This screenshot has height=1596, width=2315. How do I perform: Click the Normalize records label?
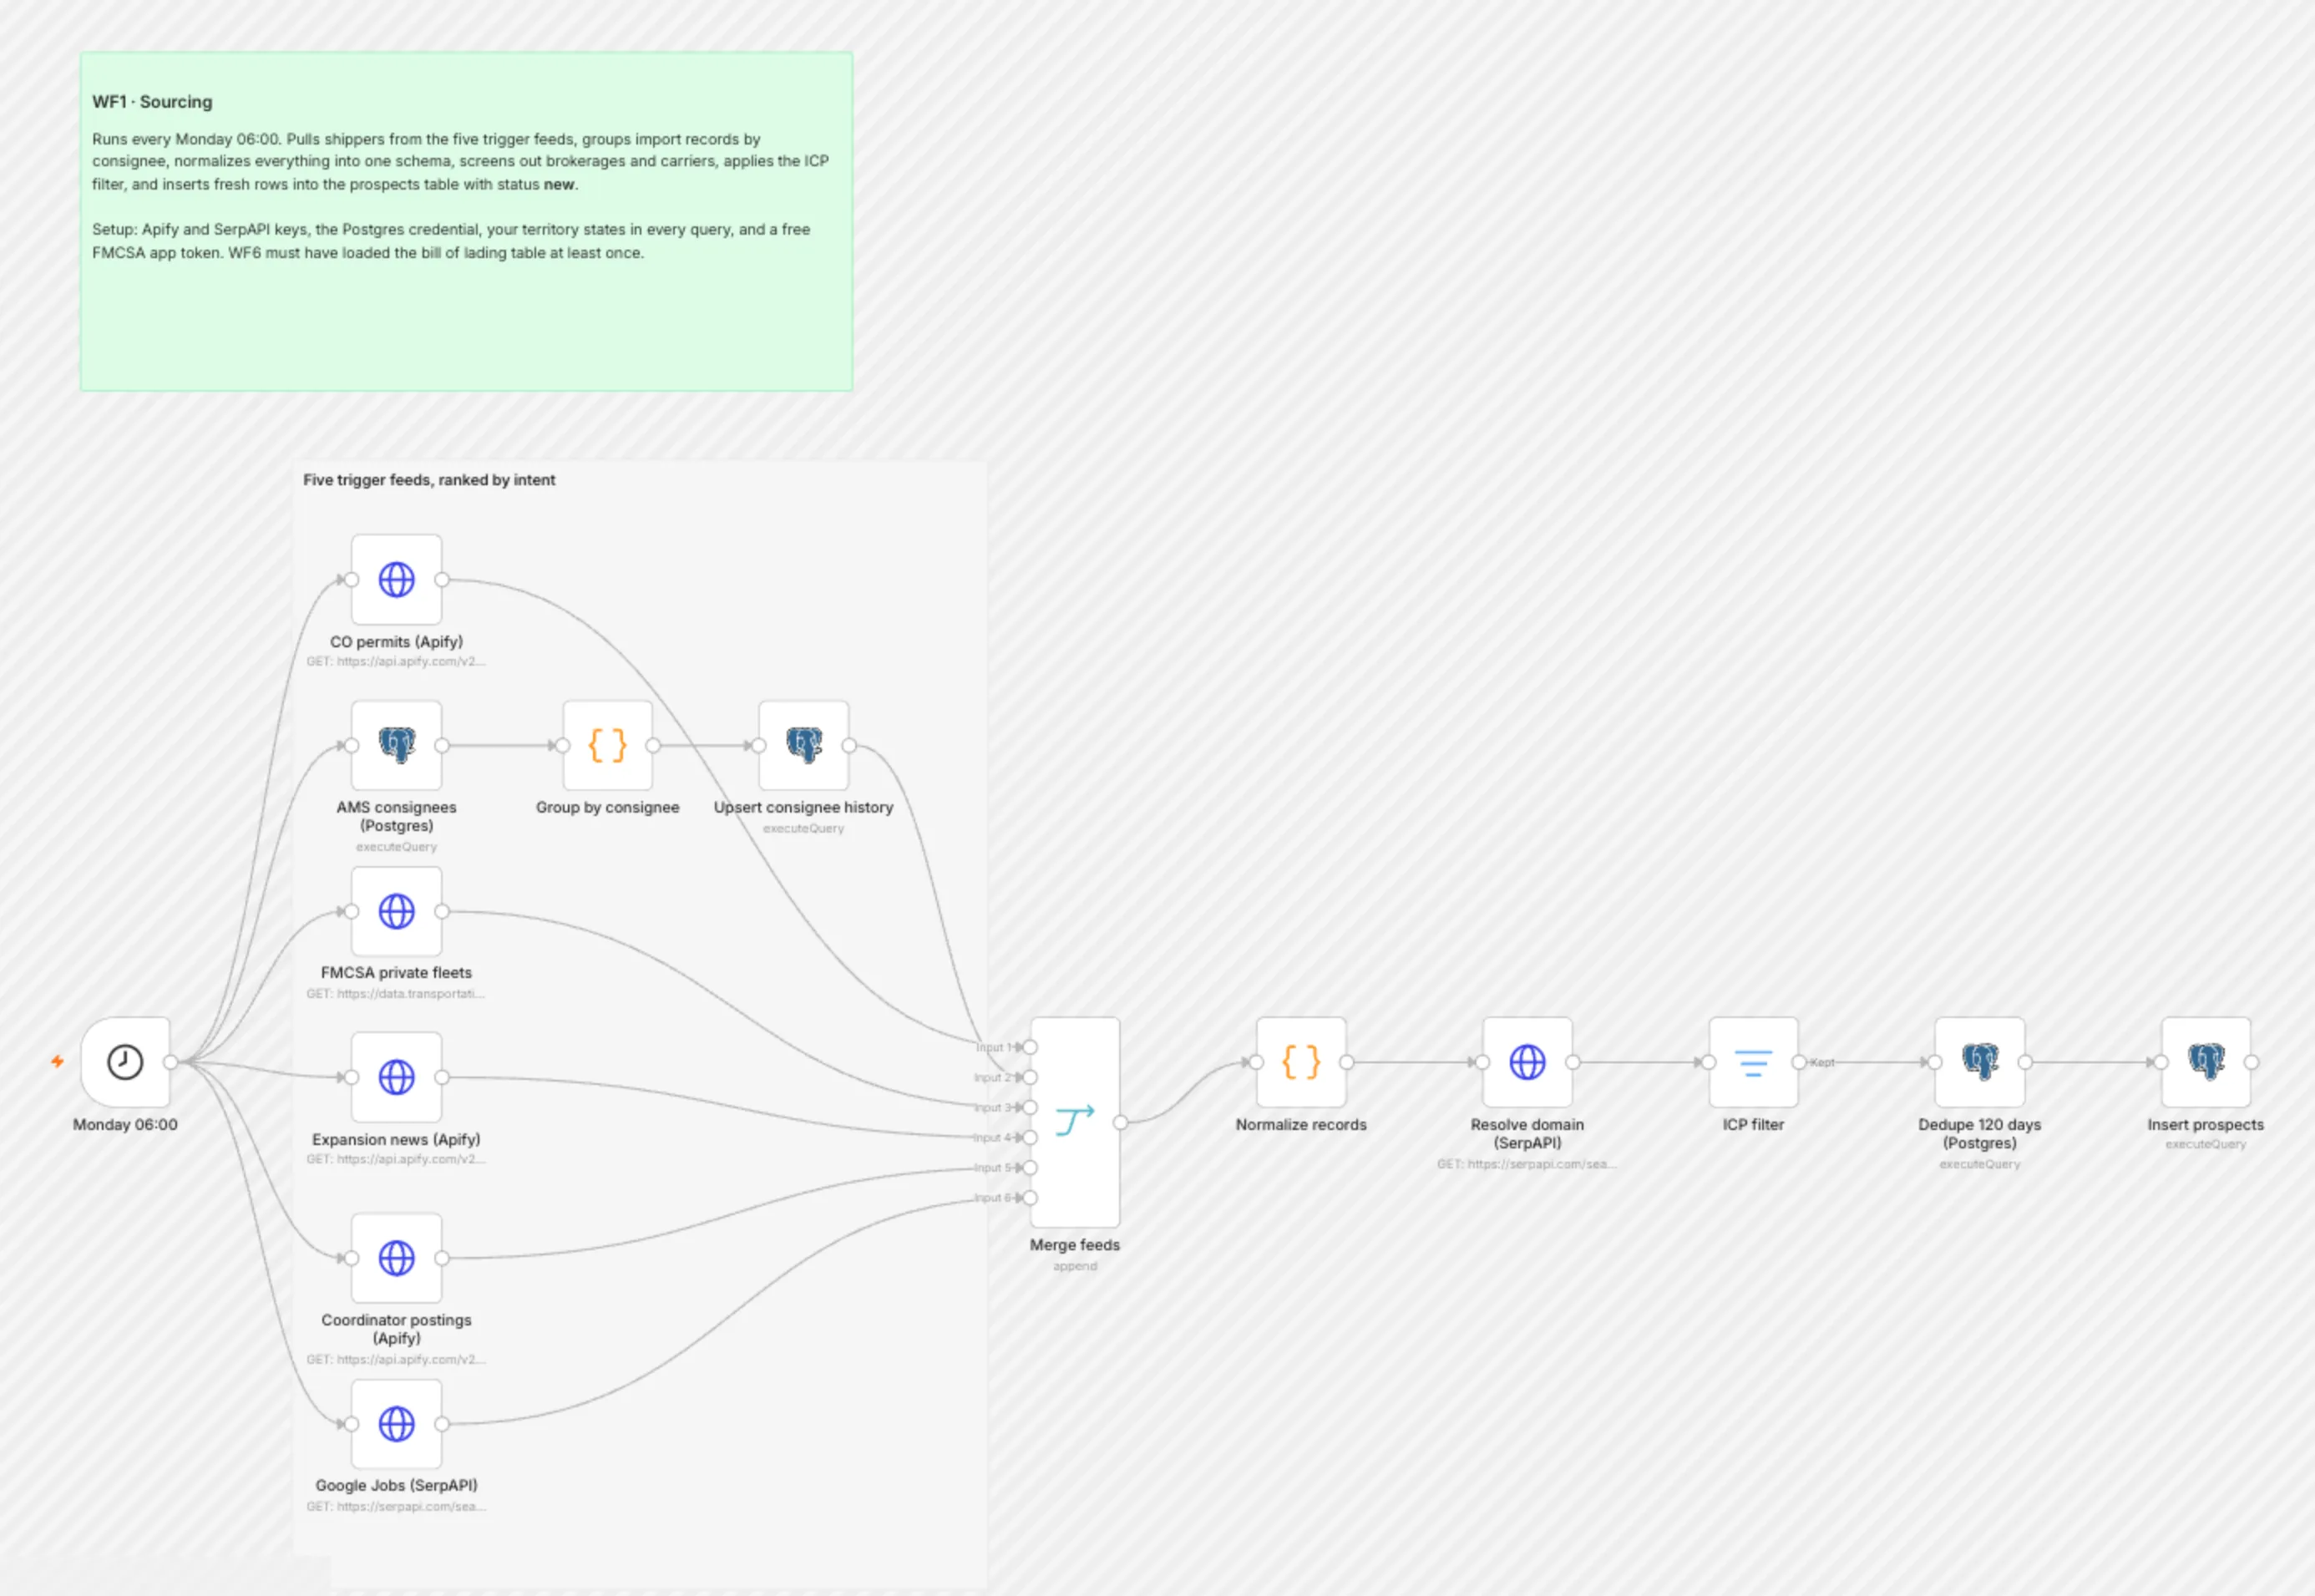[x=1301, y=1124]
